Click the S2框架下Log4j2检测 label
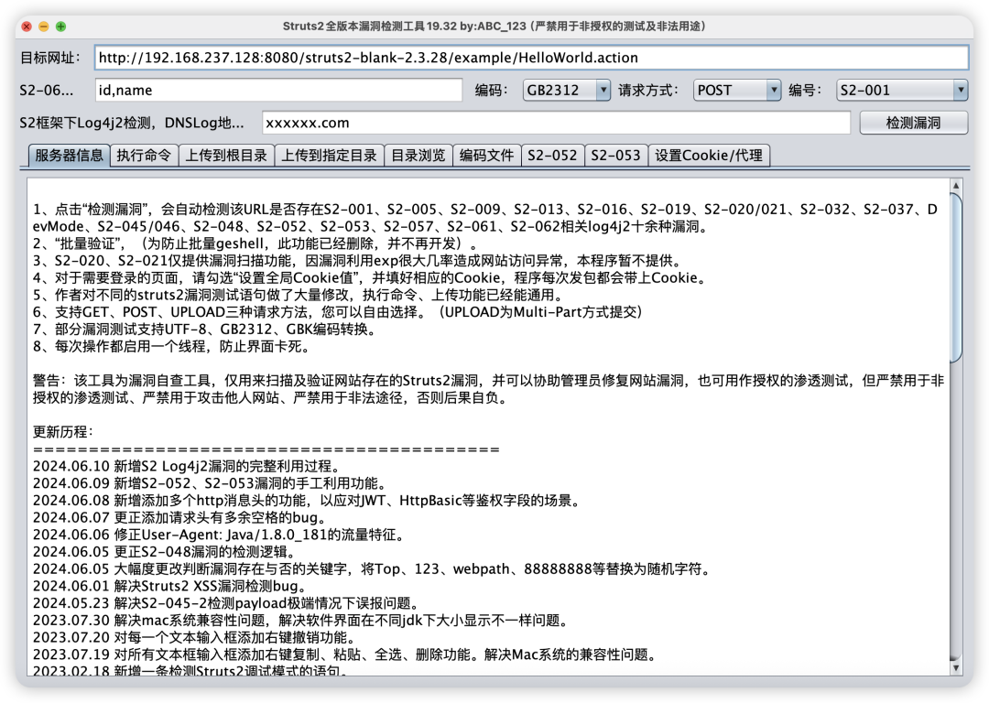The width and height of the screenshot is (989, 703). (x=132, y=123)
